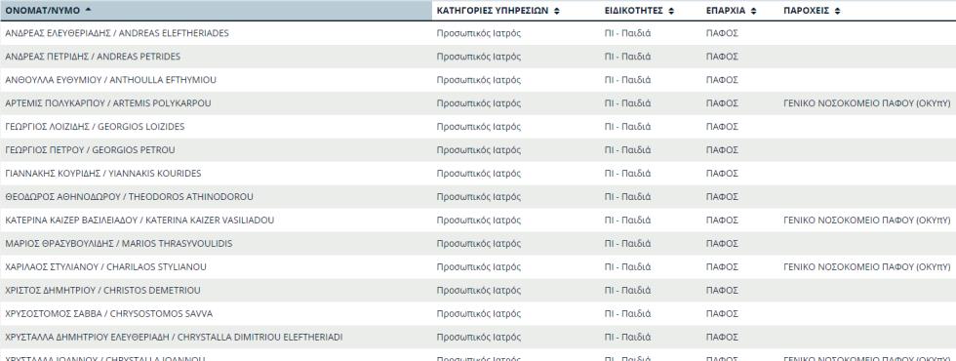This screenshot has height=361, width=956.
Task: Click sort arrows beside ΕΙΔΙΚΟΤΗΤΕΣ header
Action: tap(671, 11)
